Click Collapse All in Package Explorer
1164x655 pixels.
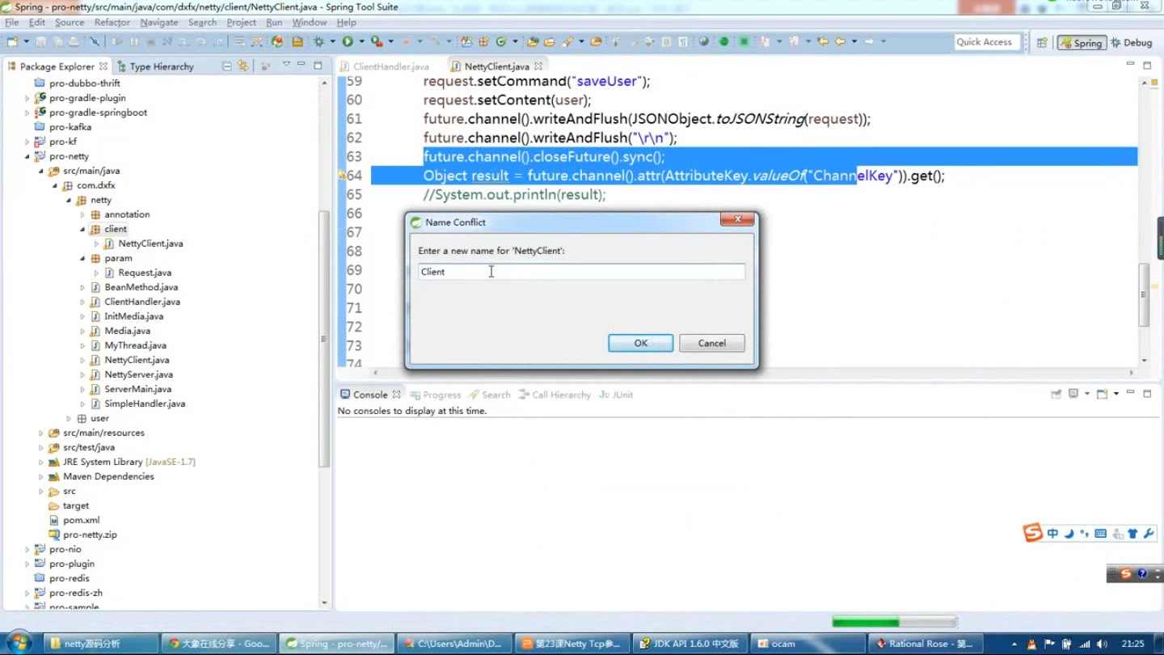click(x=227, y=66)
